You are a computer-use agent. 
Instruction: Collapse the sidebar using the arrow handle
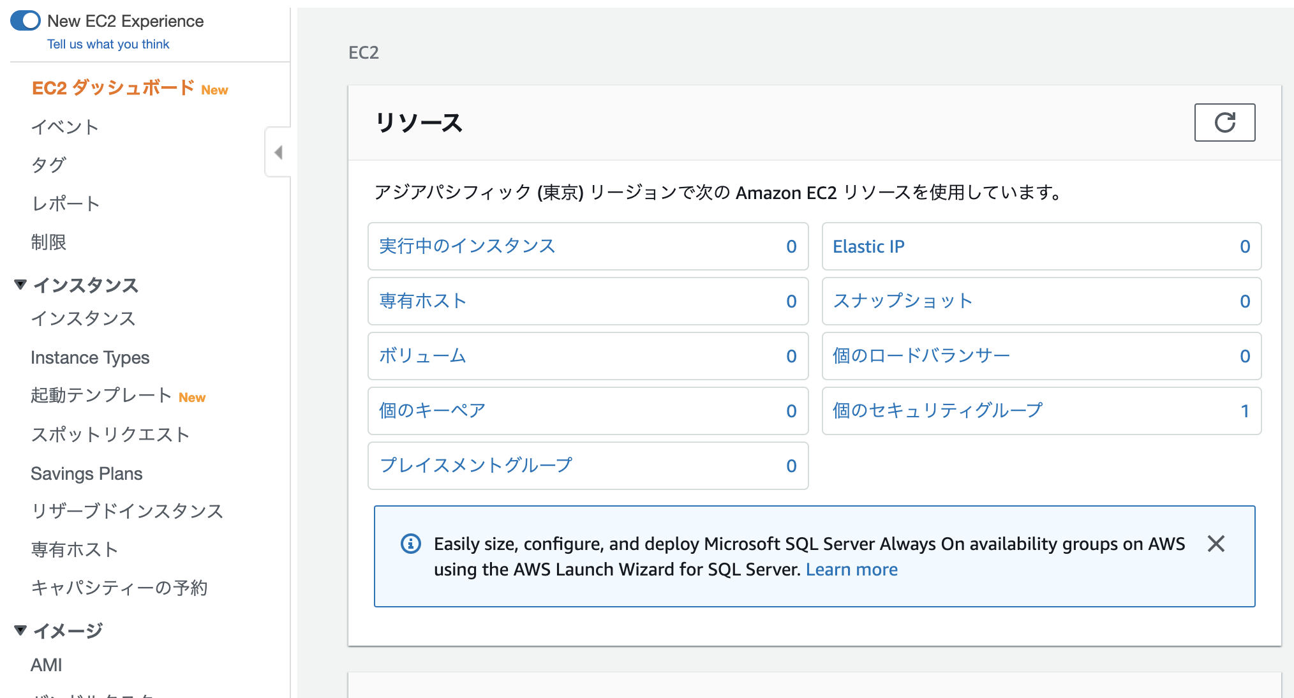click(278, 152)
